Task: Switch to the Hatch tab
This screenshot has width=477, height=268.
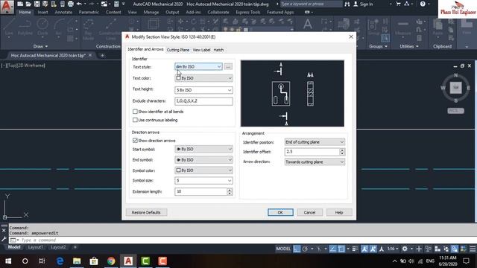Action: (218, 50)
